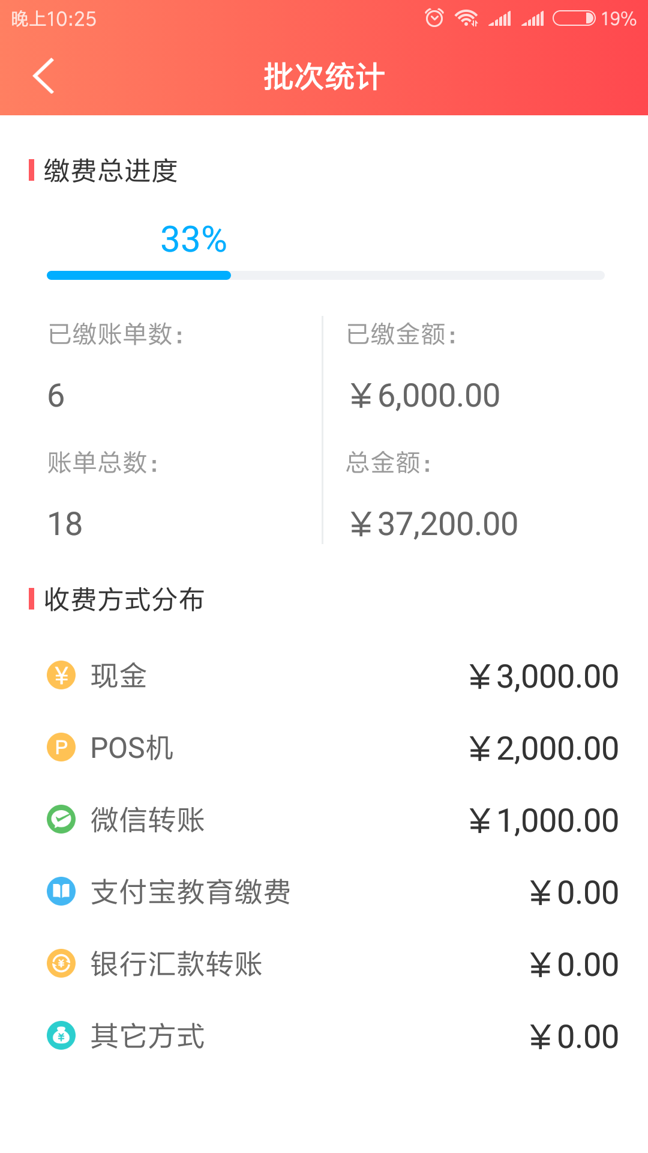The height and width of the screenshot is (1153, 648).
Task: Tap the battery indicator icon
Action: point(574,19)
